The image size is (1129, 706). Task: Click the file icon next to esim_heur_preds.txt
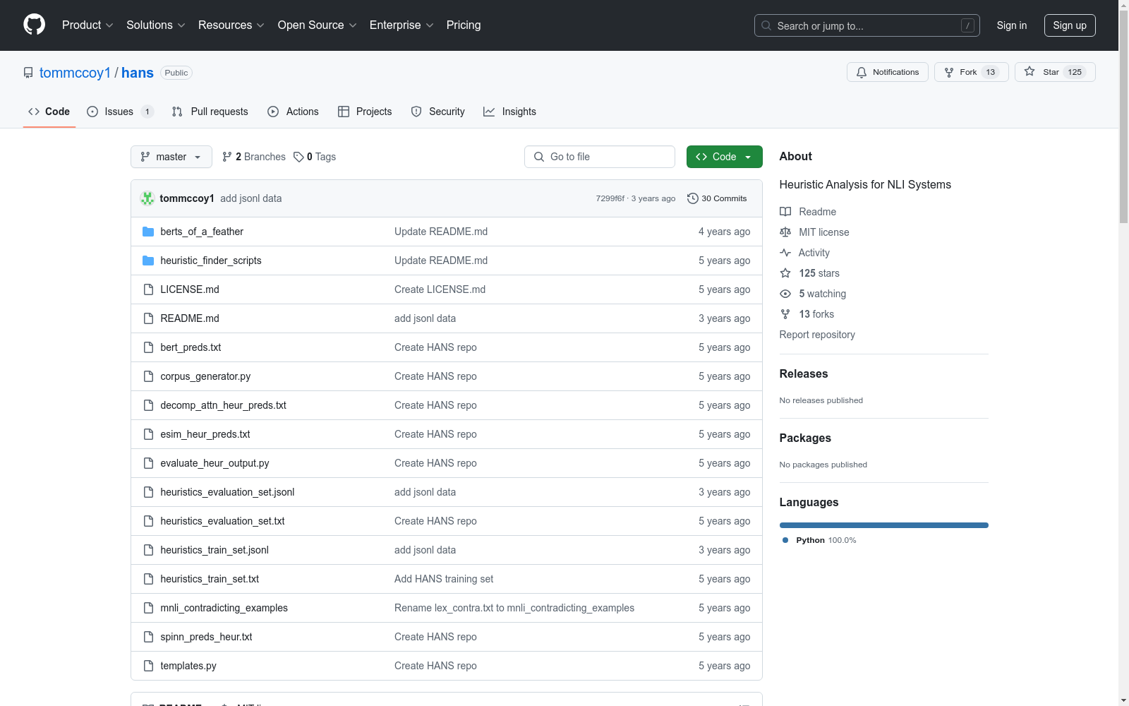148,434
